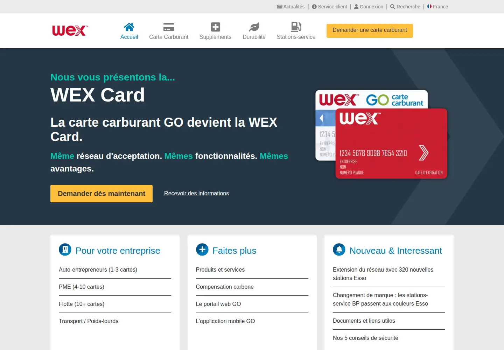Click Demander une carte carburant button
Screen dimensions: 504x350
point(370,31)
